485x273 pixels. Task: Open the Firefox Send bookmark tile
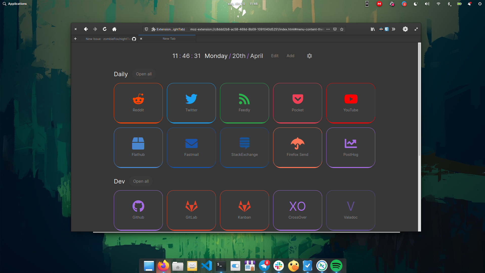pyautogui.click(x=298, y=148)
